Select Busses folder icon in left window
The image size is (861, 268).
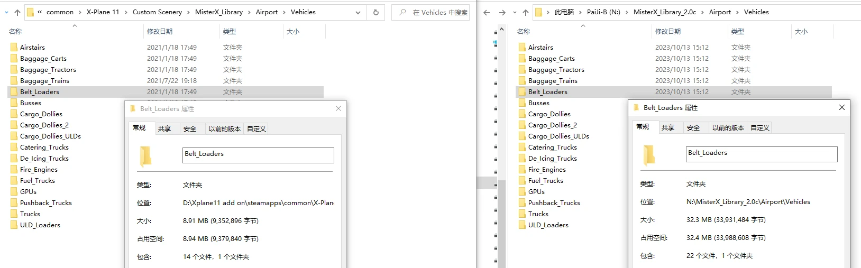point(14,103)
